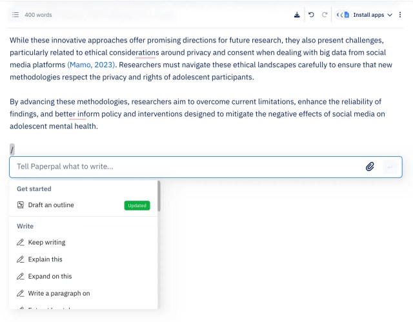Click the 400 words counter

pos(38,15)
